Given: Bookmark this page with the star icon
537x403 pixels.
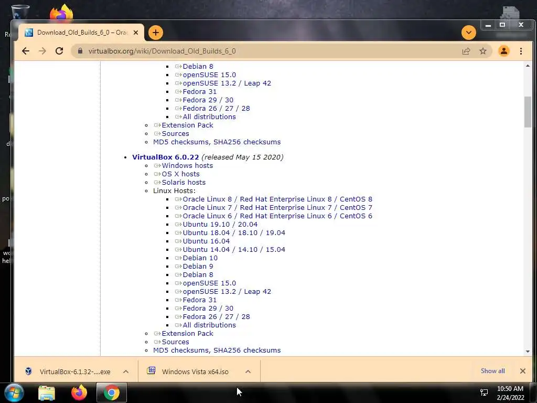Looking at the screenshot, I should pyautogui.click(x=483, y=51).
